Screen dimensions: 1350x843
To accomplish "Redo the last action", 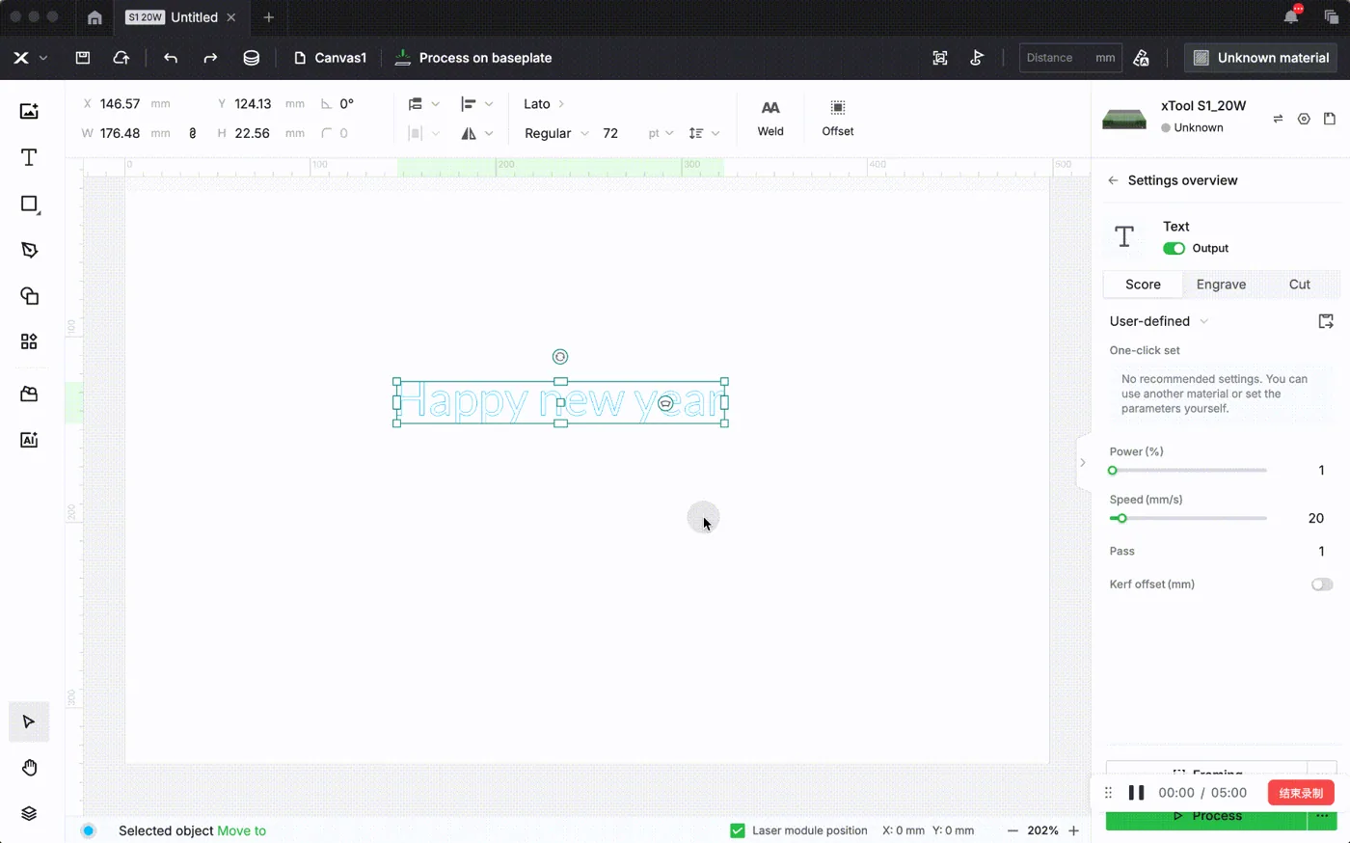I will click(x=210, y=58).
